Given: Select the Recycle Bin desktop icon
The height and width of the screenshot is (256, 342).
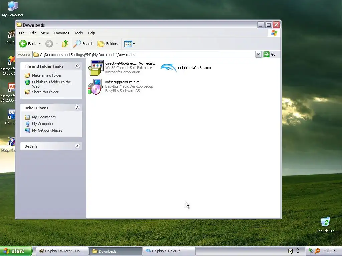Looking at the screenshot, I should (325, 225).
